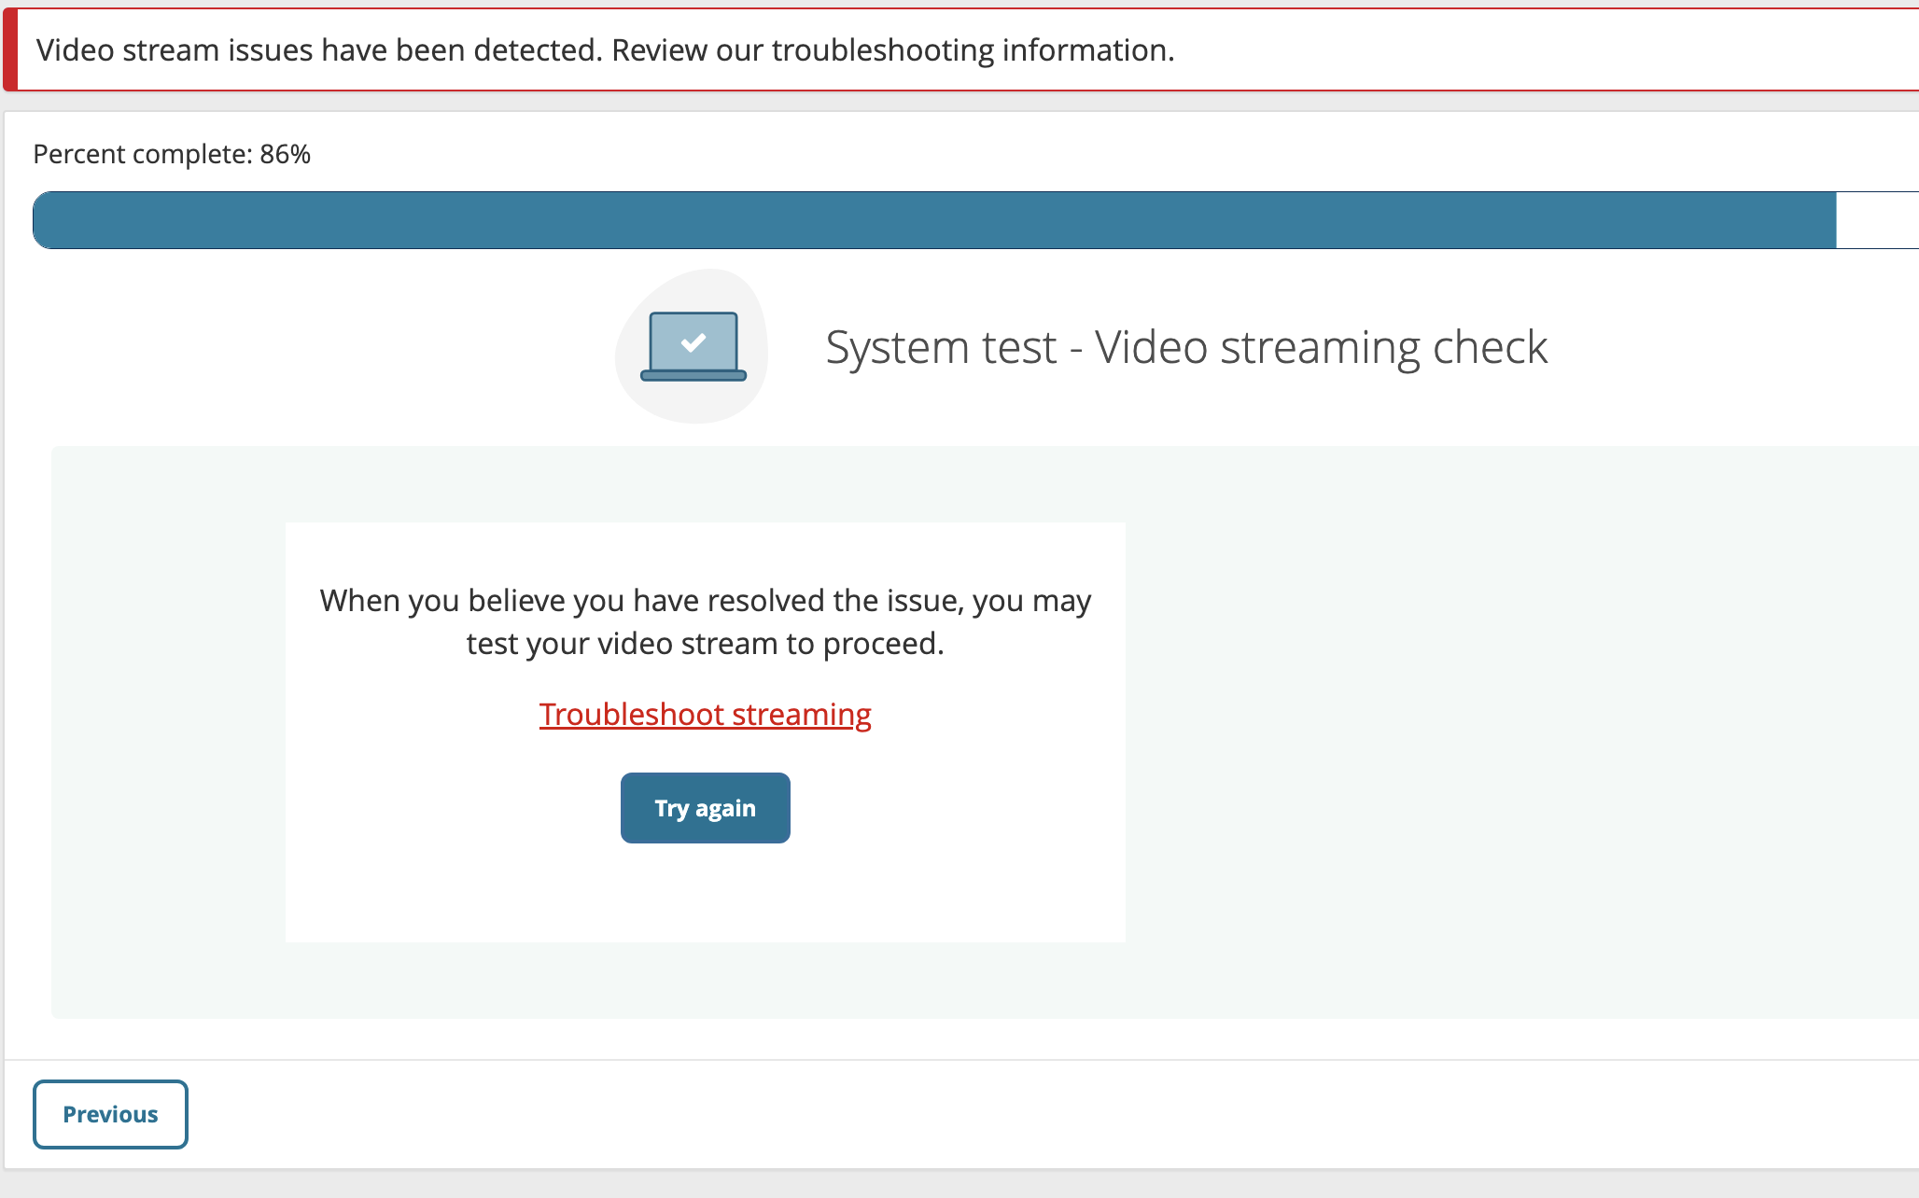
Task: Click the Percent complete: 86% label
Action: click(172, 154)
